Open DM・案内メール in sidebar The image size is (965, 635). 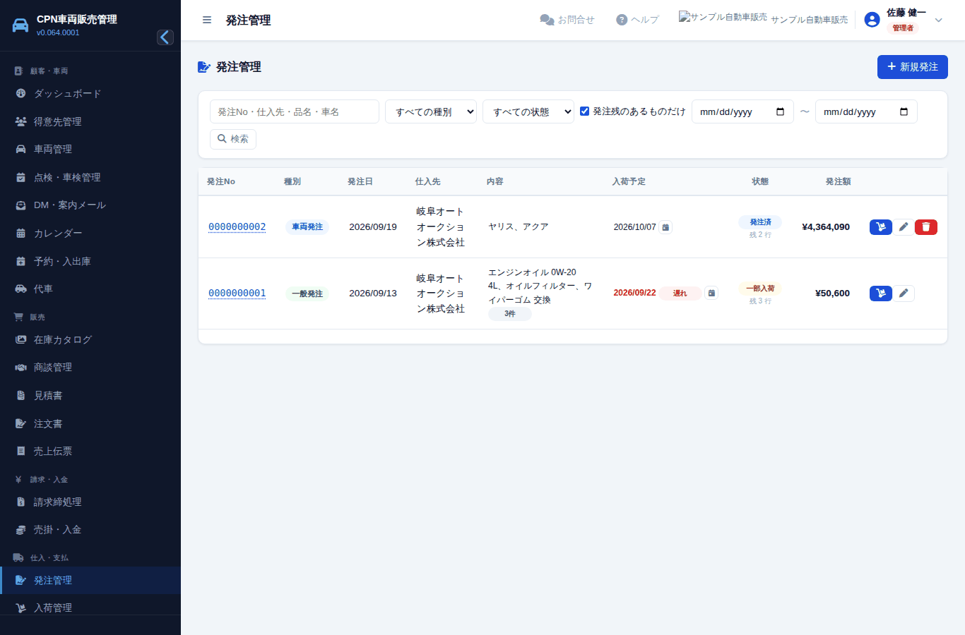pos(90,205)
